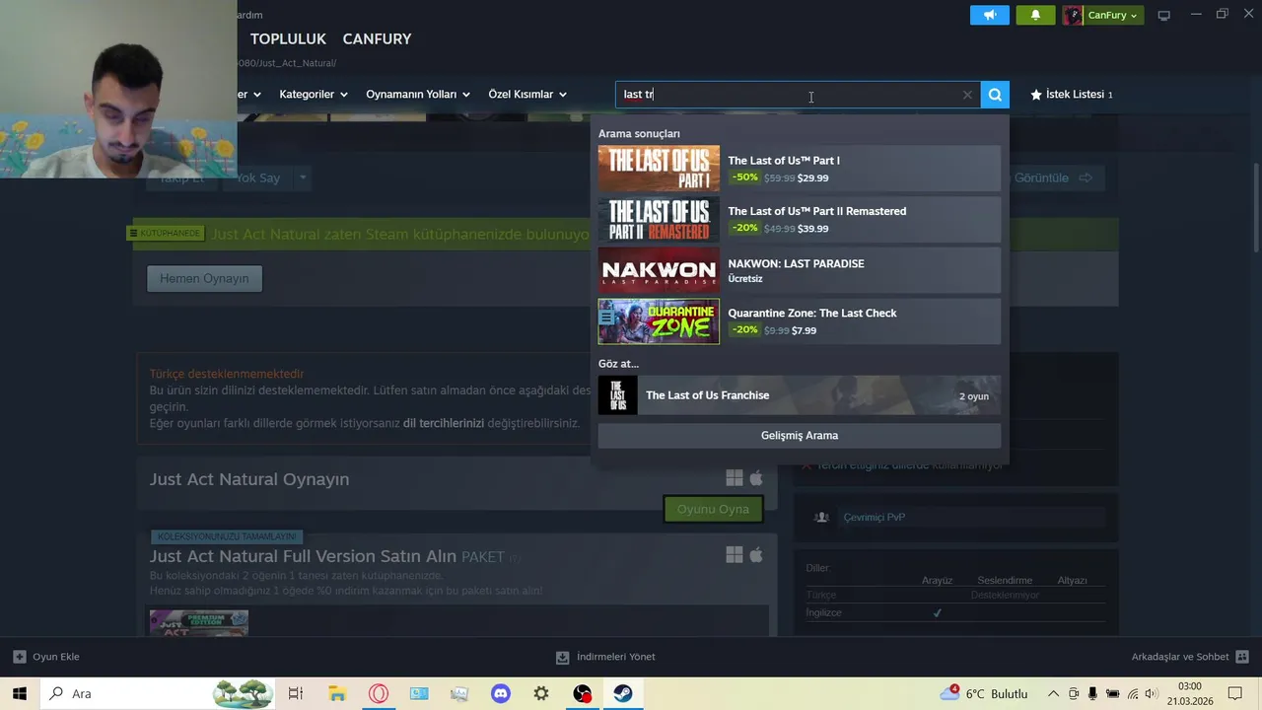The image size is (1262, 710).
Task: Open Task View in taskbar
Action: (296, 693)
